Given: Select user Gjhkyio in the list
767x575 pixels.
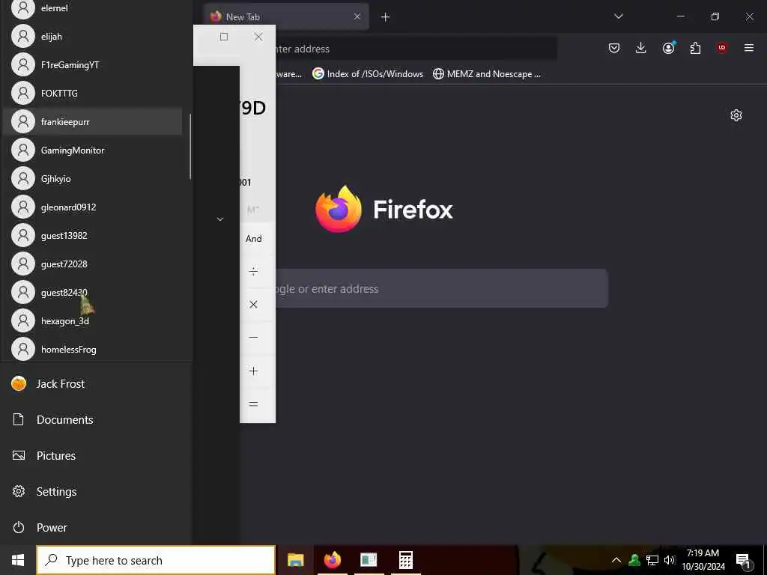Looking at the screenshot, I should coord(92,178).
